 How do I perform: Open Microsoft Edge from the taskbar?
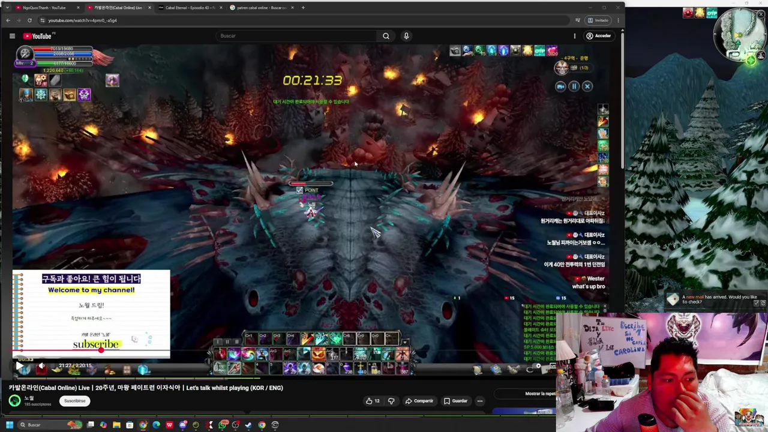(156, 425)
